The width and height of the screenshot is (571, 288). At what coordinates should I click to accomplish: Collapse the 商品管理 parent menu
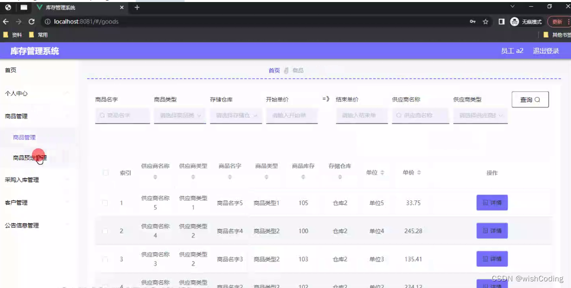38,117
